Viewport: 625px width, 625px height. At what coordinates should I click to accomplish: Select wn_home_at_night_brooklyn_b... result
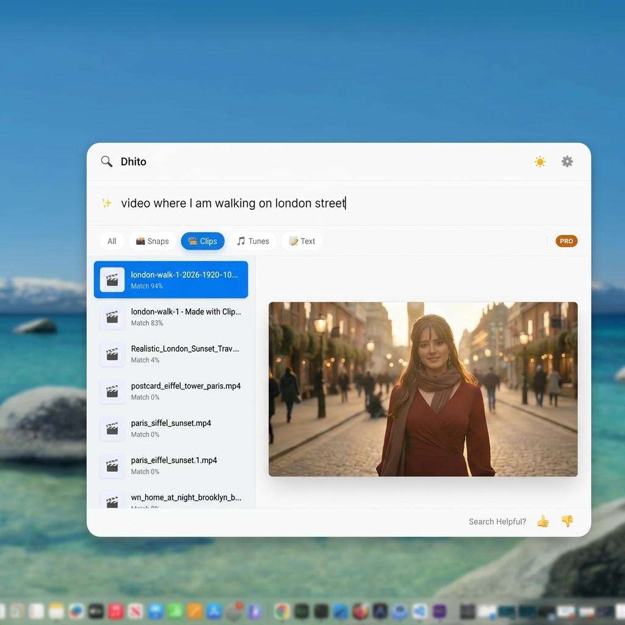171,499
